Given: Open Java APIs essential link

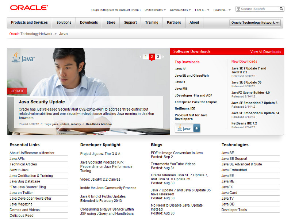Looking at the screenshot, I should pos(17,158).
